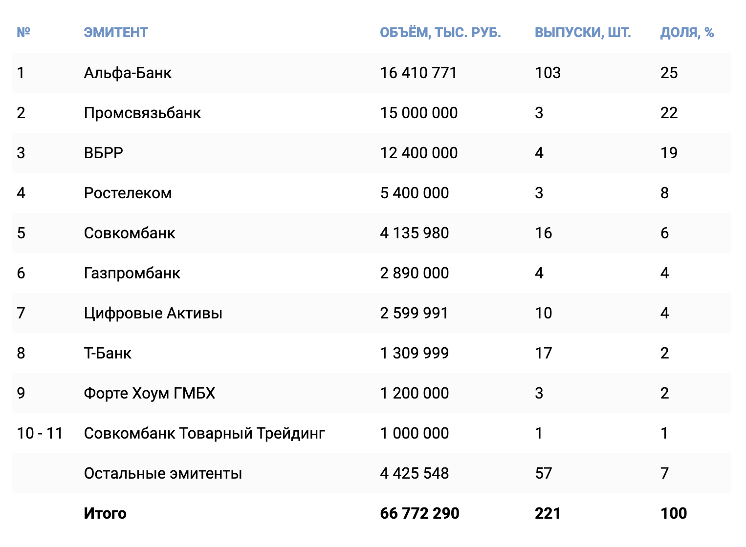Select the Газпромбанк issuer name
This screenshot has height=547, width=746.
[132, 273]
